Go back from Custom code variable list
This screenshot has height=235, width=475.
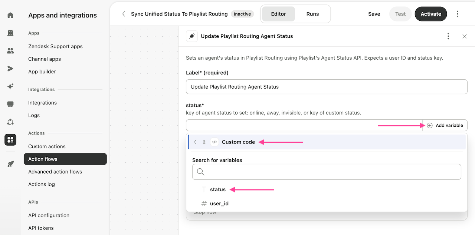(x=195, y=142)
